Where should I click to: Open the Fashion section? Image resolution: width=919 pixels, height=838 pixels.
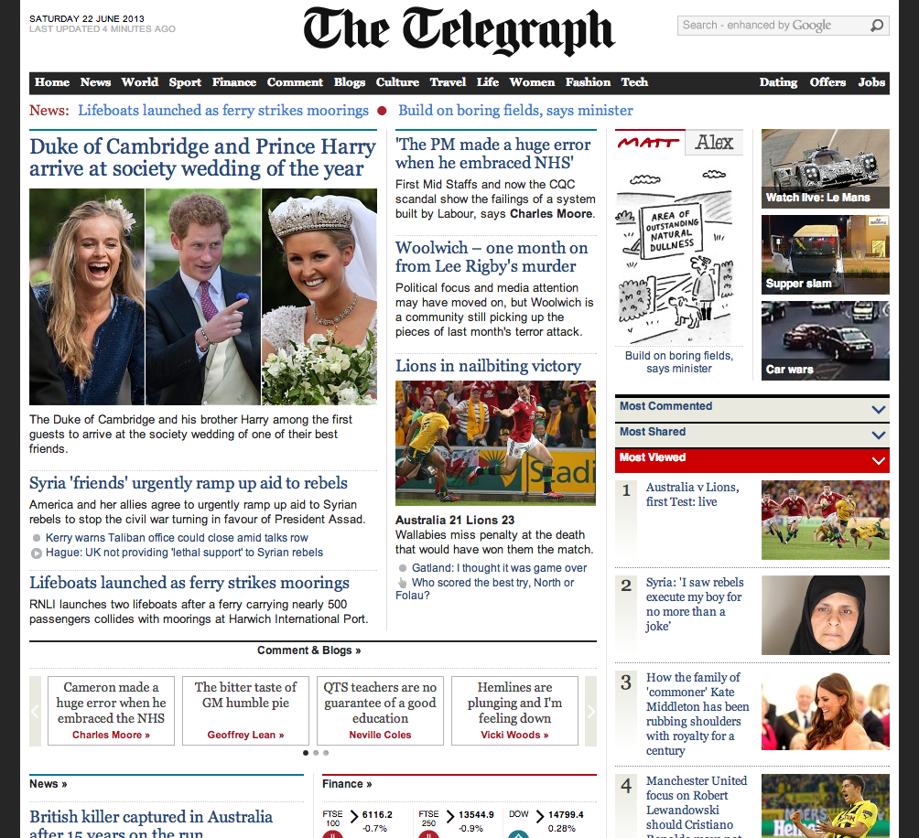pos(588,82)
